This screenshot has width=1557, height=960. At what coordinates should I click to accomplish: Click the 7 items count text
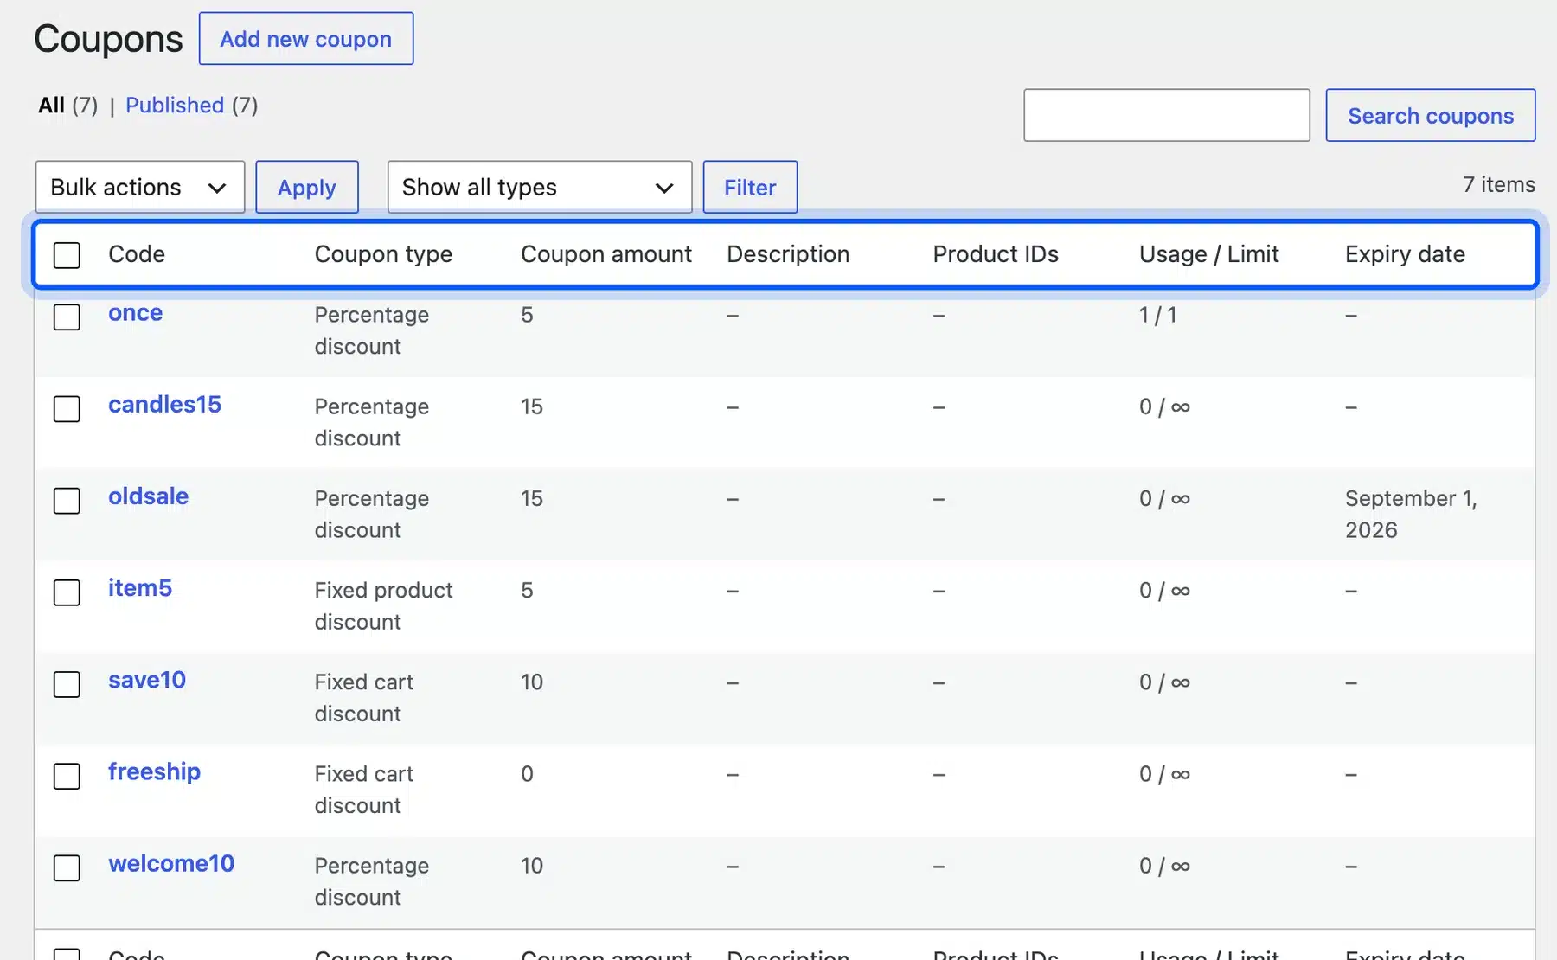[x=1499, y=184]
